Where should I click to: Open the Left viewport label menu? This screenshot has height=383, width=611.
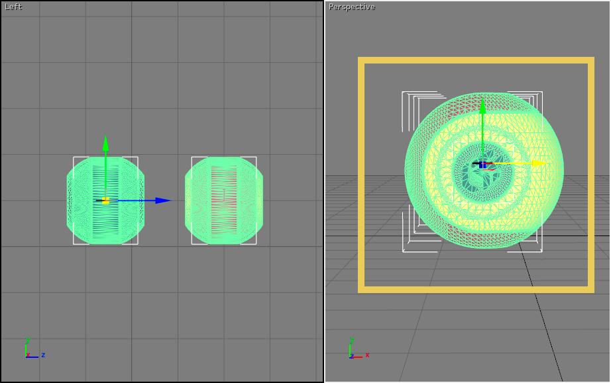tap(13, 7)
